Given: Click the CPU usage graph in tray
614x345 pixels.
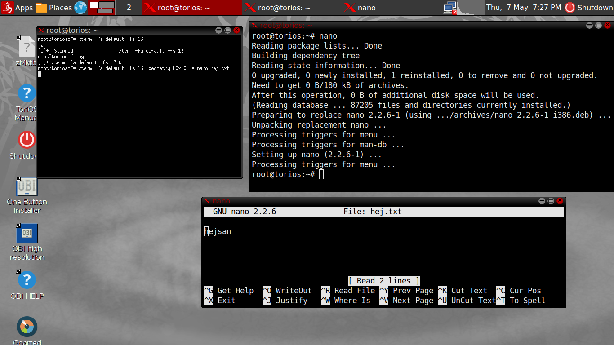Looking at the screenshot, I should 471,8.
